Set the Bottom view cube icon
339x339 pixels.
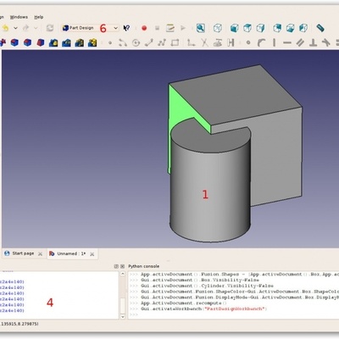click(x=291, y=28)
